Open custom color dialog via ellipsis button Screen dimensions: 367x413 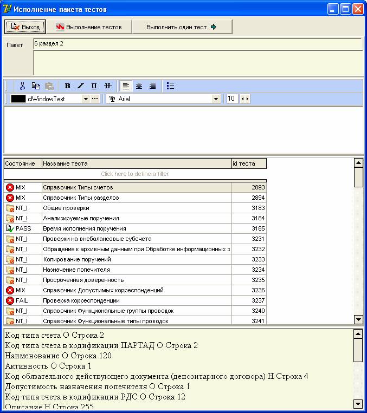point(95,99)
